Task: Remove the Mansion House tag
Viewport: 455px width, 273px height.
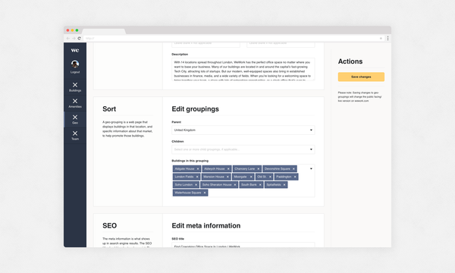Action: (x=227, y=177)
